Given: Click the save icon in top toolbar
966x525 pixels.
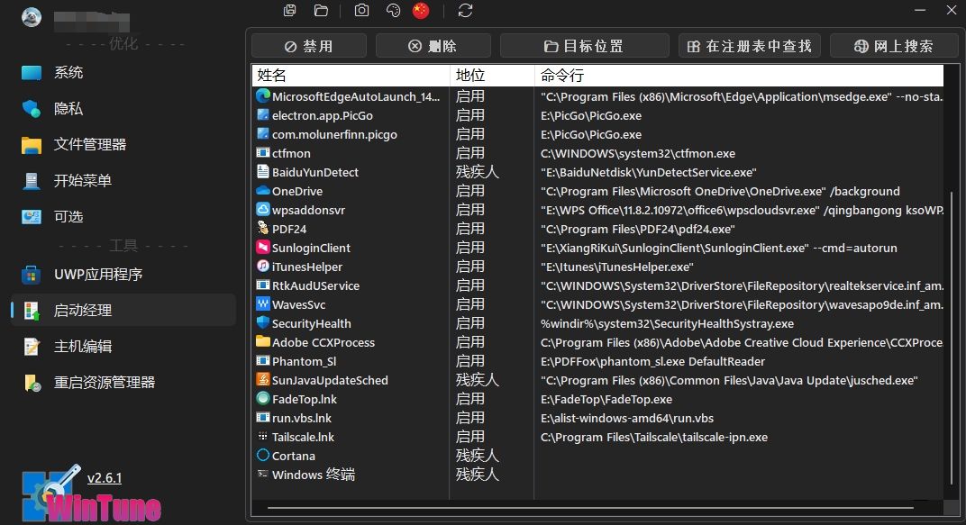Looking at the screenshot, I should (289, 11).
